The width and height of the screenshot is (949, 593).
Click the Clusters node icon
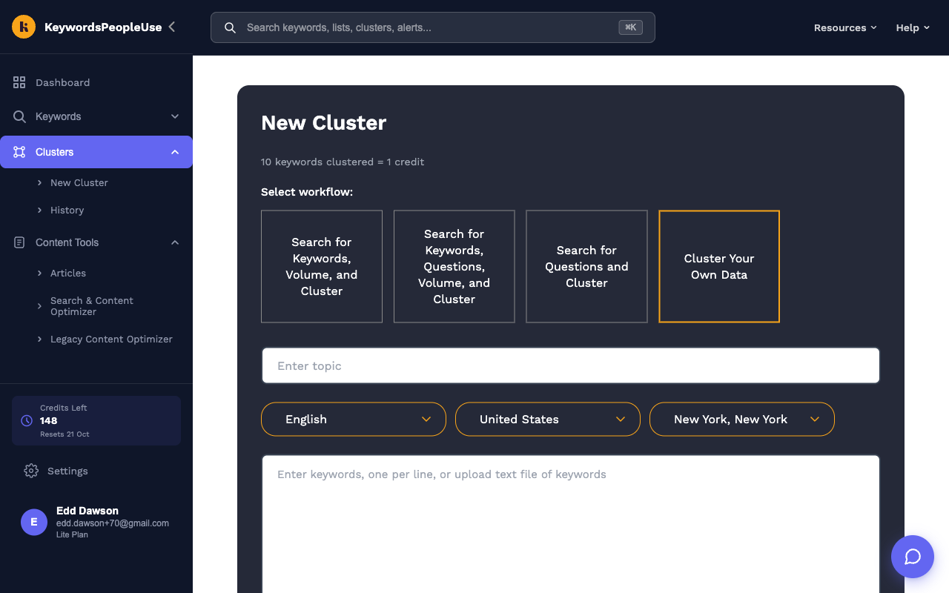(x=19, y=152)
